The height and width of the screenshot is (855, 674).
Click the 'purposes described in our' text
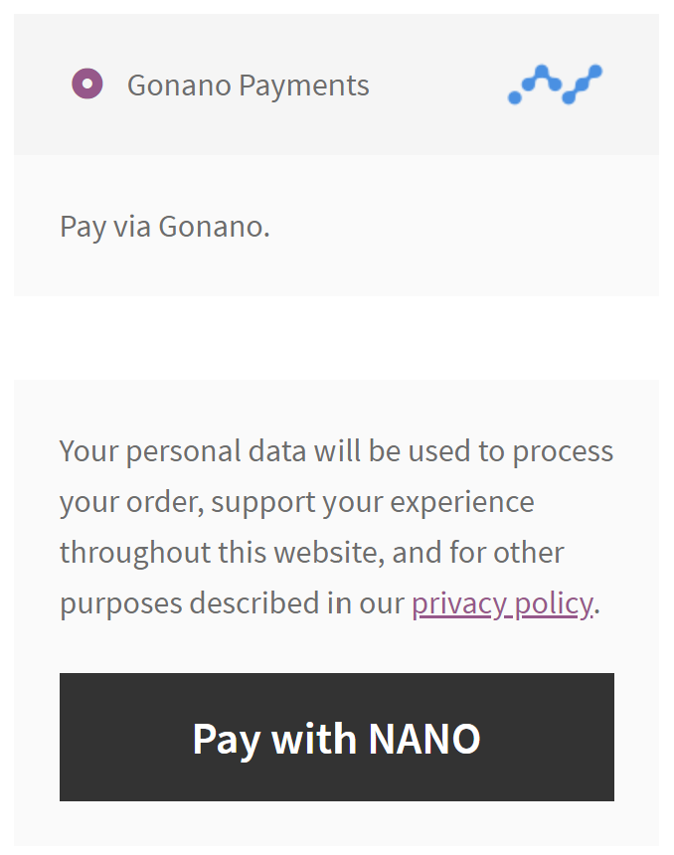[x=232, y=603]
